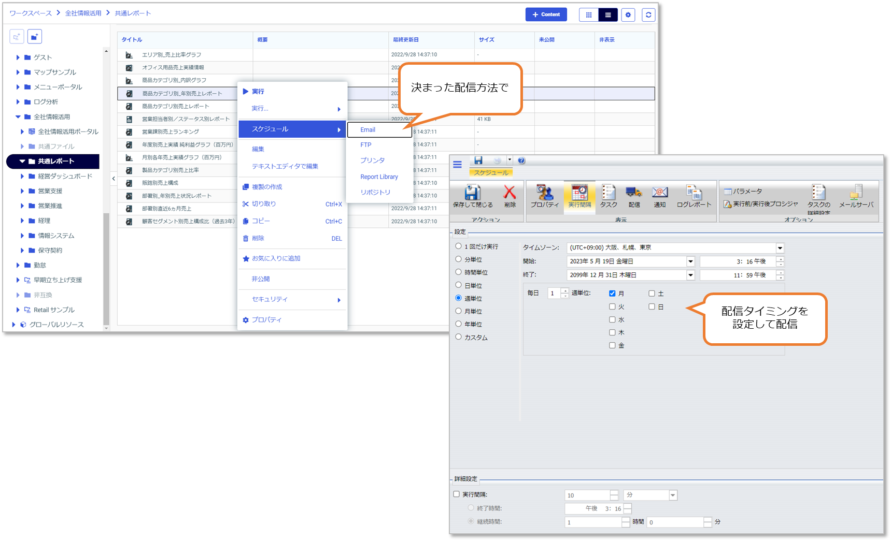Select Email from the スケジュール submenu
The width and height of the screenshot is (891, 541).
[367, 129]
